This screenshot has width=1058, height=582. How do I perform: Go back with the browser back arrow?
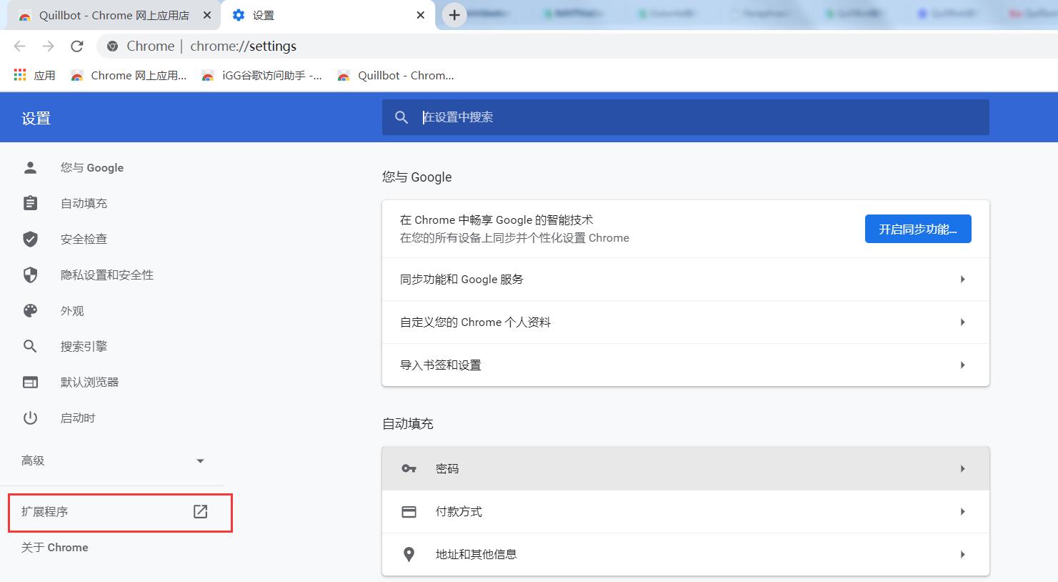20,46
